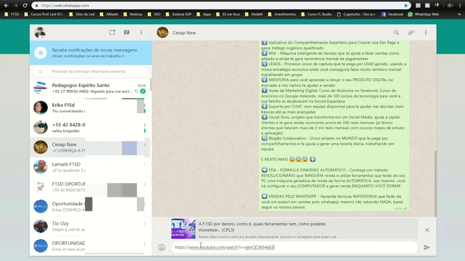The image size is (465, 261).
Task: Open the chat header three-dot menu
Action: click(425, 33)
